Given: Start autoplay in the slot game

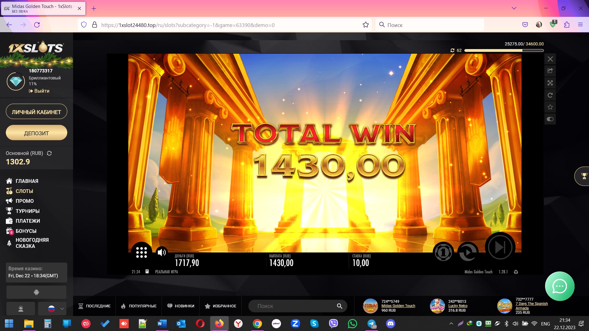Looking at the screenshot, I should [468, 252].
